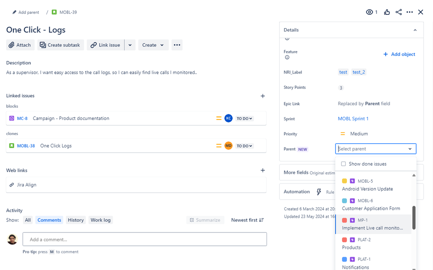Switch to the Comments activity tab
433x270 pixels.
coord(49,220)
